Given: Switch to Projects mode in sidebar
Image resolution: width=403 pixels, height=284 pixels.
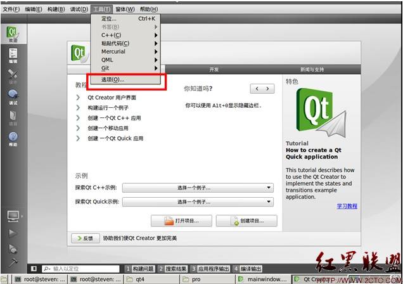Looking at the screenshot, I should tap(13, 118).
